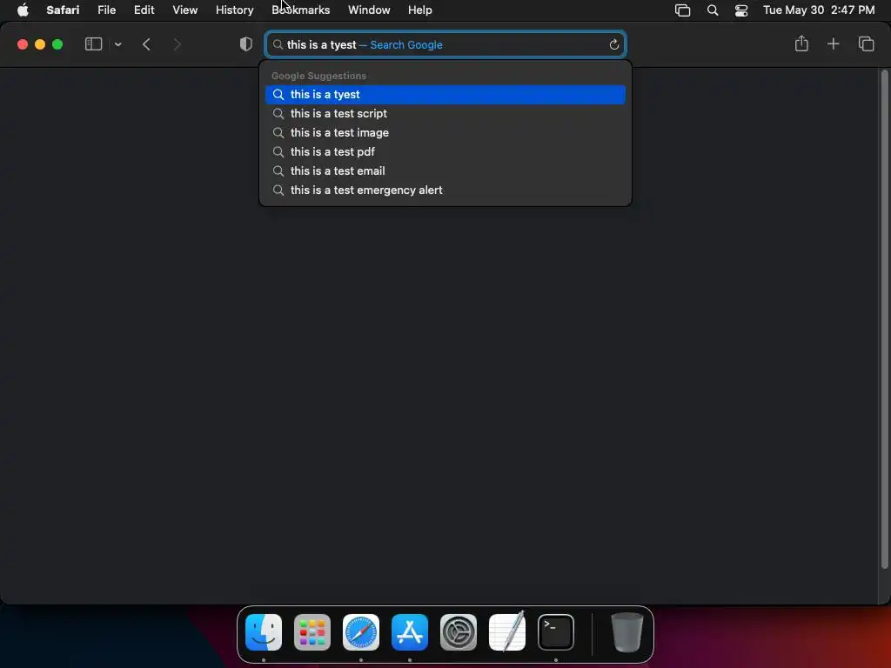The width and height of the screenshot is (891, 668).
Task: Open Stage Manager menu bar icon
Action: 682,10
